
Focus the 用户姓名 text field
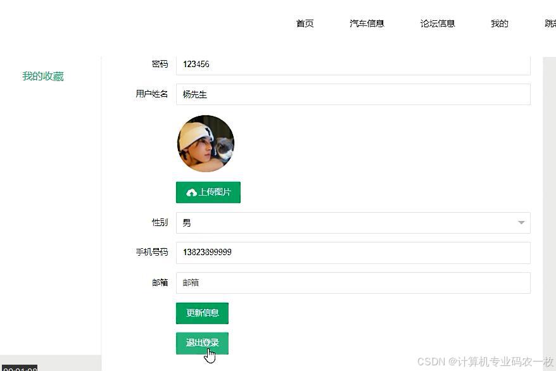click(x=353, y=94)
